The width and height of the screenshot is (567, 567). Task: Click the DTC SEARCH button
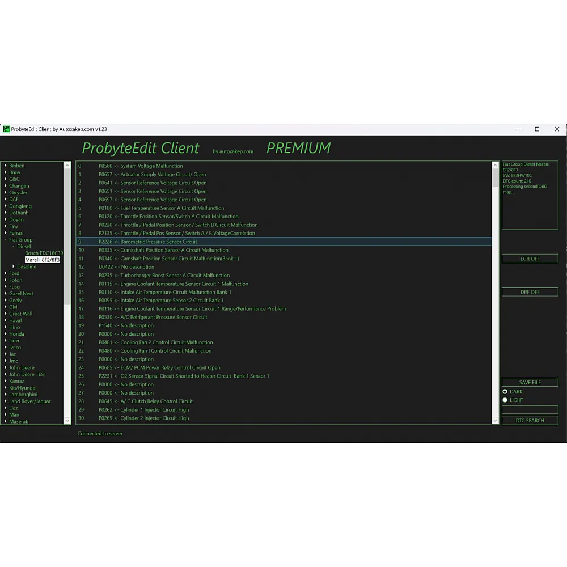[x=530, y=421]
